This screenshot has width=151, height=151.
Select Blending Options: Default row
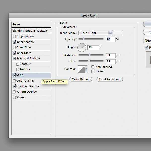[x=31, y=31]
